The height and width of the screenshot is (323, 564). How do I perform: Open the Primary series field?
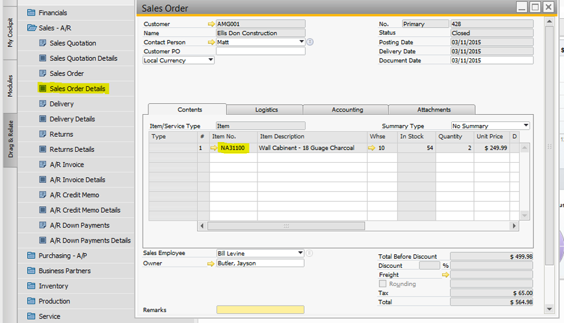[425, 24]
